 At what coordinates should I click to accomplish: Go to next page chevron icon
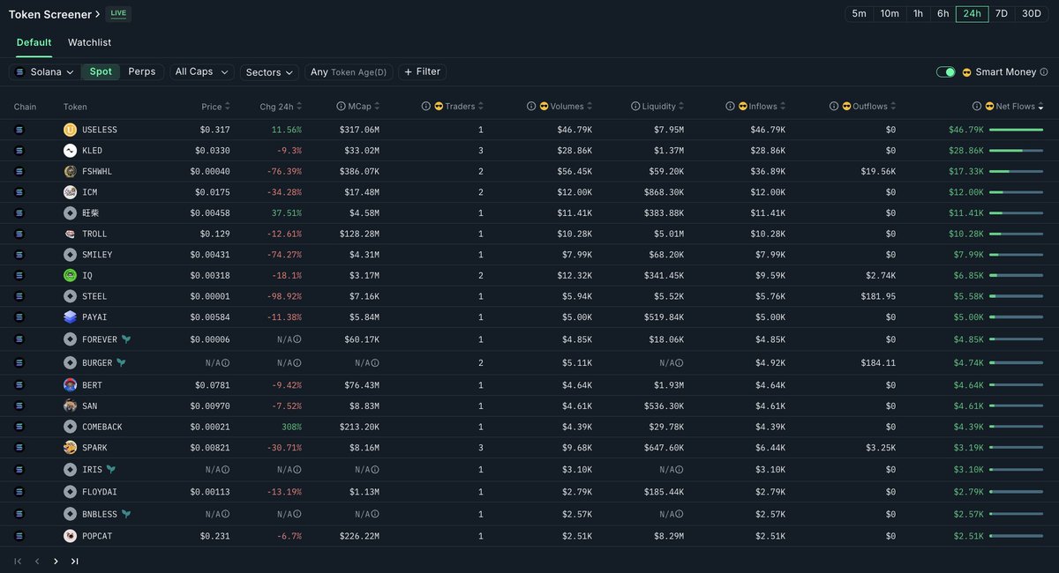tap(56, 561)
